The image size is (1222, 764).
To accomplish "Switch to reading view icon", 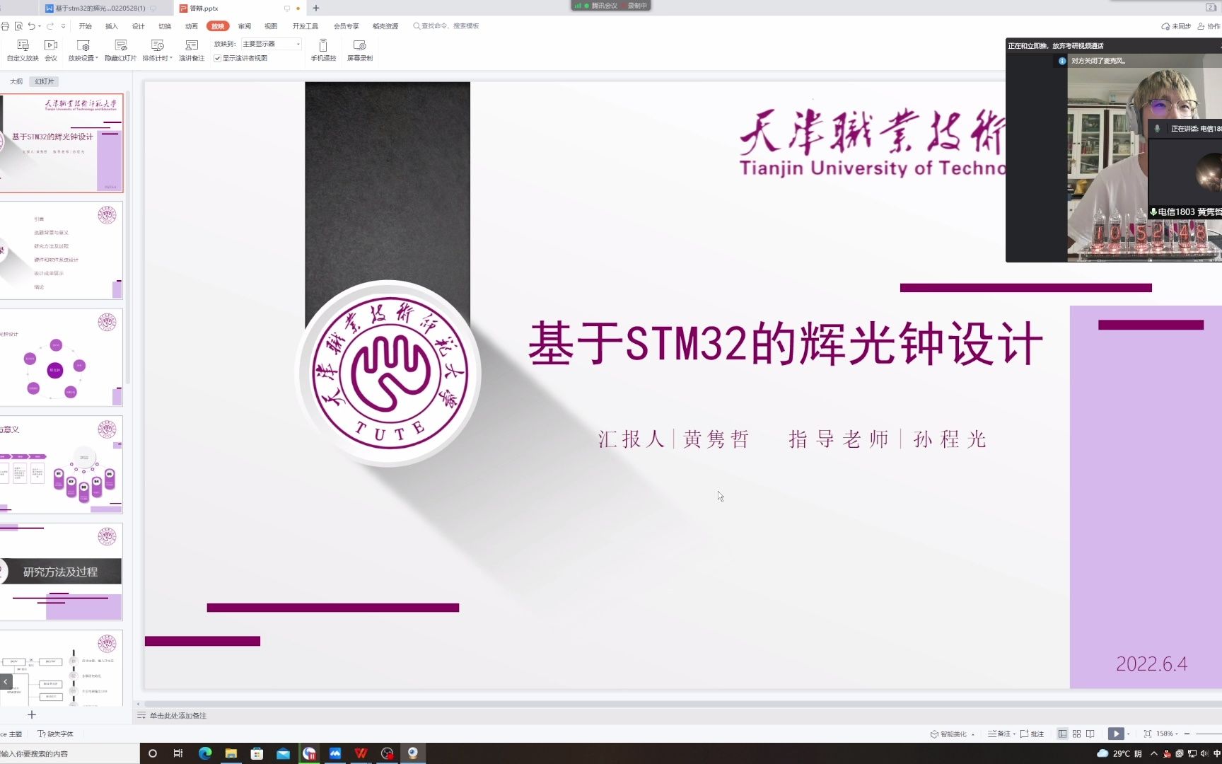I will point(1090,734).
